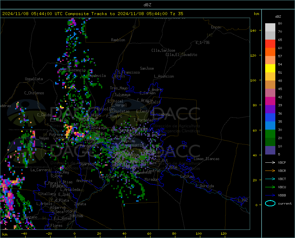Click the Ramblon place label
This screenshot has width=295, height=238.
pos(118,40)
